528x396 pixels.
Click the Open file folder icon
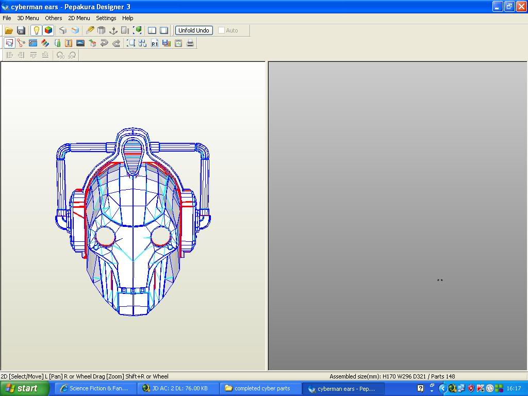point(9,30)
